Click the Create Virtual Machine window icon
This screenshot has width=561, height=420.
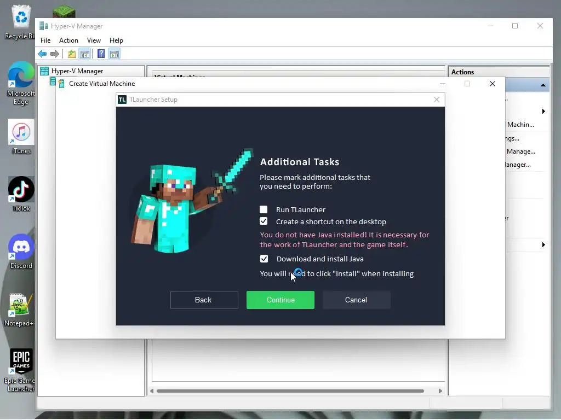point(61,84)
